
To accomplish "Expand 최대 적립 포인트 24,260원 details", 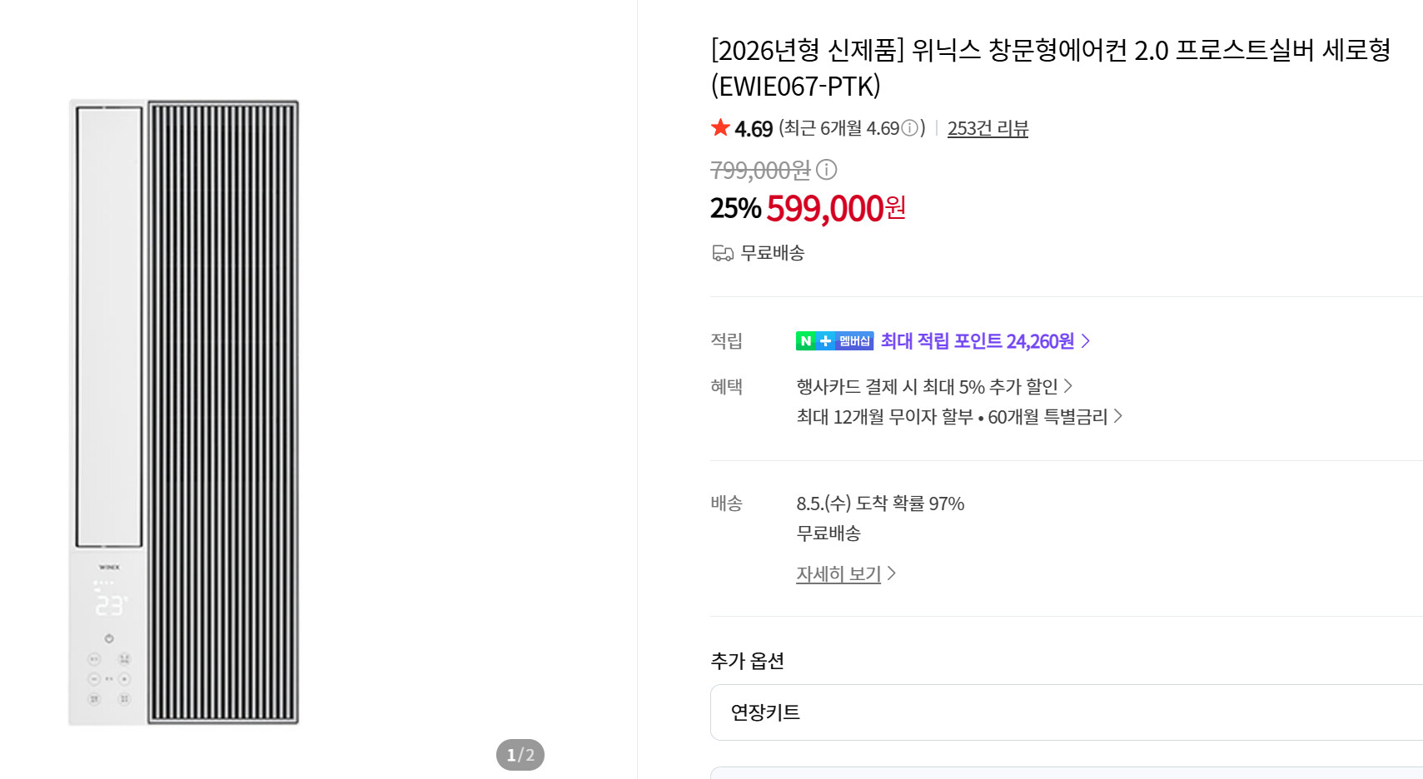I will coord(985,341).
